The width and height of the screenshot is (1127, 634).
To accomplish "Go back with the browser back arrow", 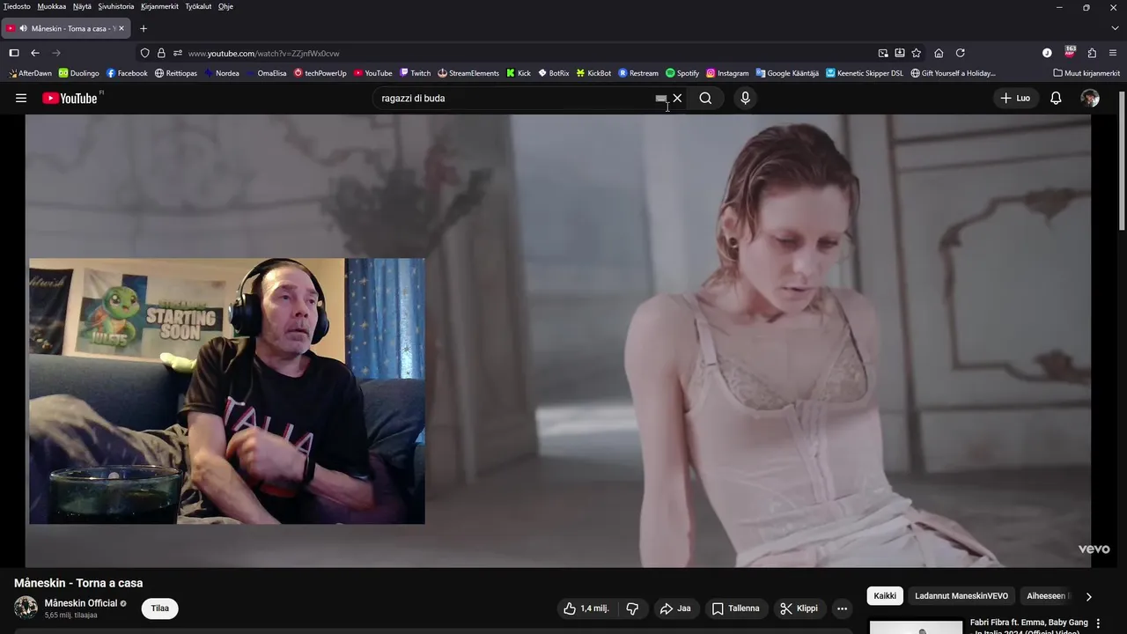I will [35, 53].
